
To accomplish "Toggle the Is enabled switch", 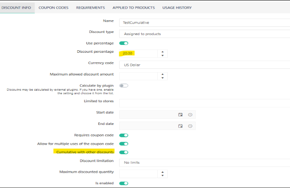I will coord(124,183).
